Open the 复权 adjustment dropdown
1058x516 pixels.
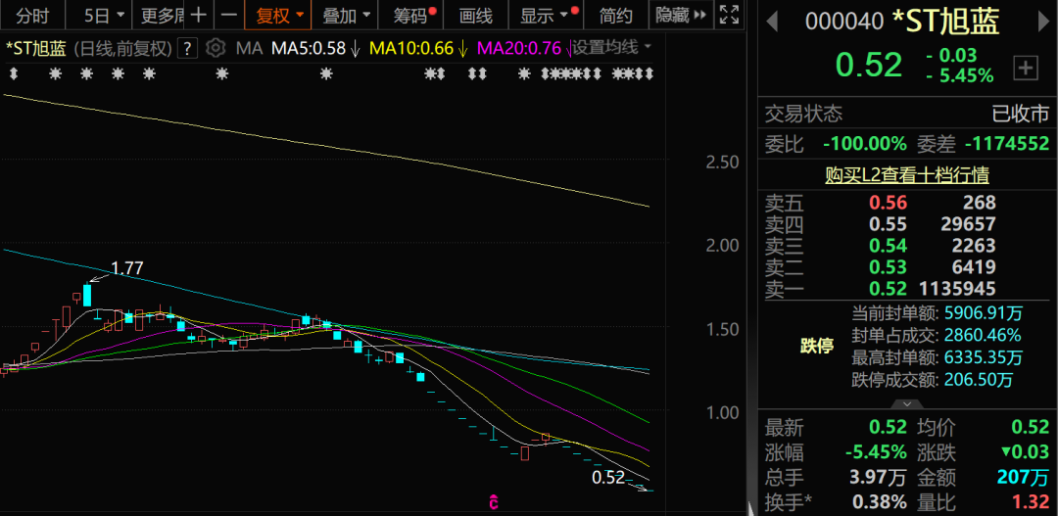coord(278,15)
